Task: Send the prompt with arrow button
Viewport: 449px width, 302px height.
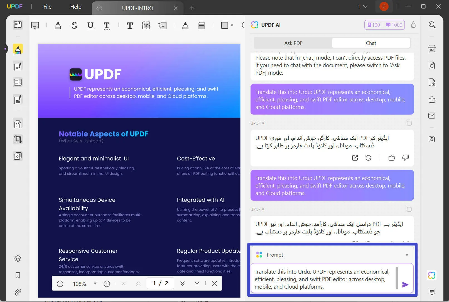Action: [405, 284]
